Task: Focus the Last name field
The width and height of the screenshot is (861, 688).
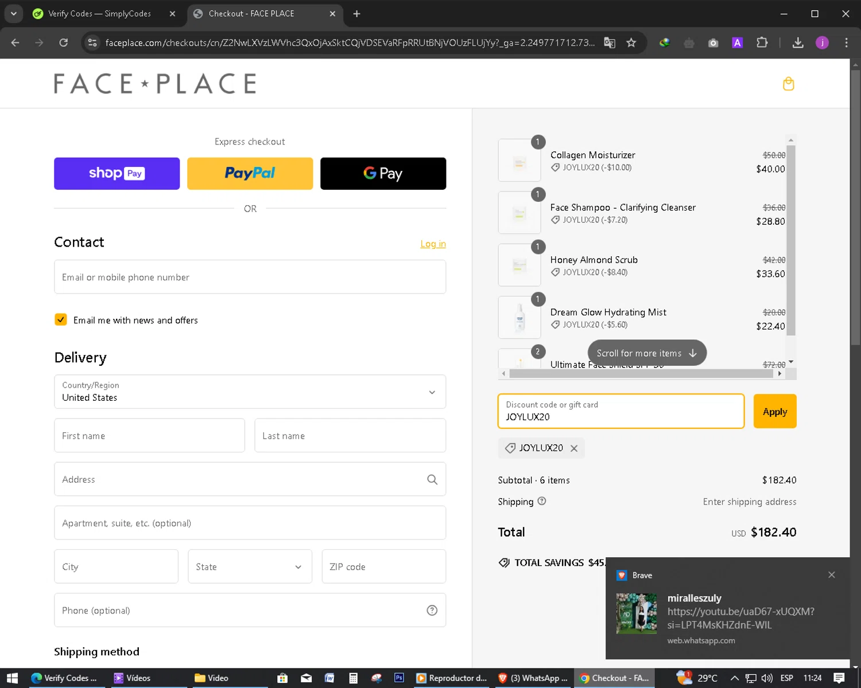Action: [x=350, y=436]
